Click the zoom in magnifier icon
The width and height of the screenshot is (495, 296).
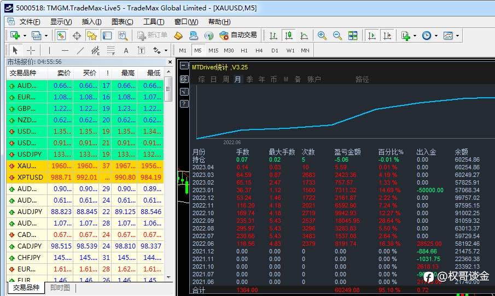[x=322, y=35]
